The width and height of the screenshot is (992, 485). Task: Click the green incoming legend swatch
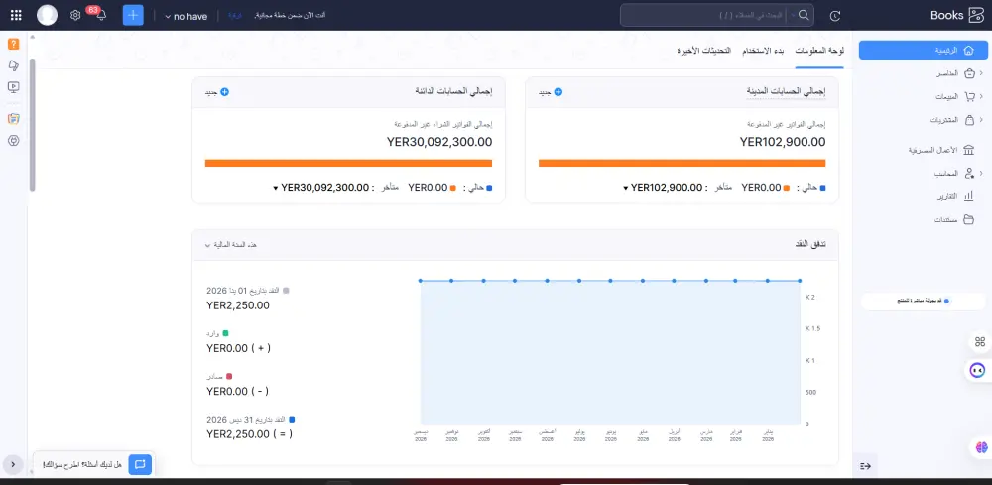coord(225,333)
